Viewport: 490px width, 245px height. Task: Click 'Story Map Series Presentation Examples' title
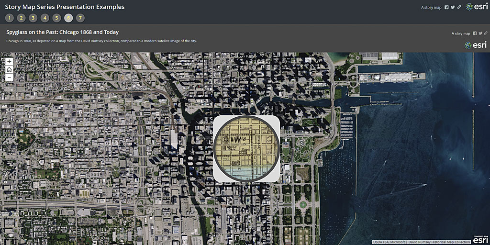pos(65,7)
